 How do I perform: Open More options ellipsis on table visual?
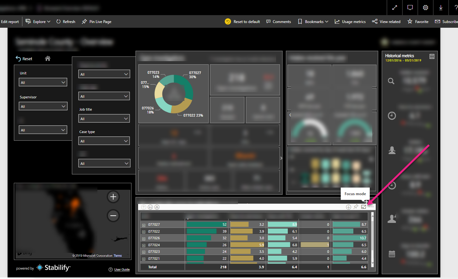coord(371,207)
